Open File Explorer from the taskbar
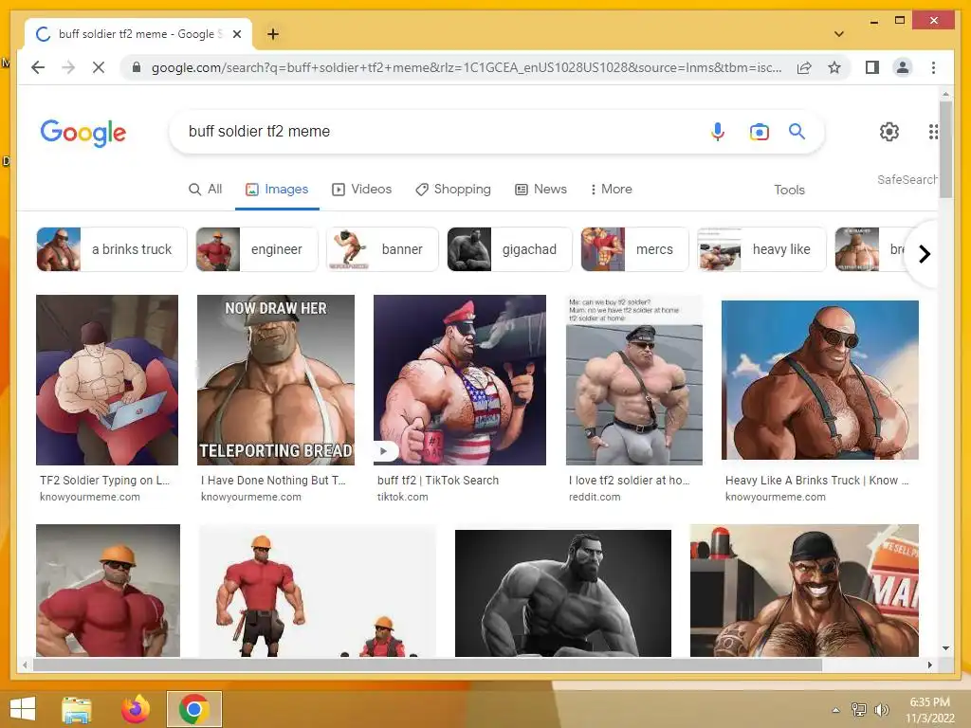971x728 pixels. tap(77, 709)
